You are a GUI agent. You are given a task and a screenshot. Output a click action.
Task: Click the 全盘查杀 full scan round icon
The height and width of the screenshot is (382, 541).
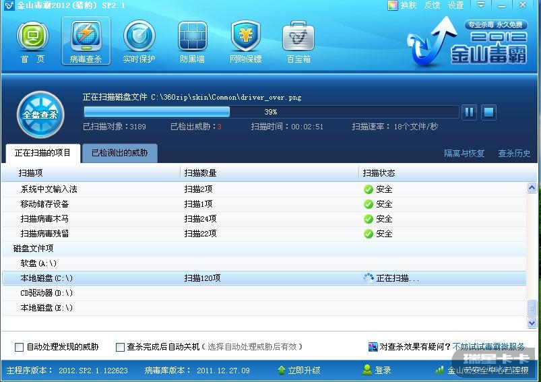click(40, 115)
